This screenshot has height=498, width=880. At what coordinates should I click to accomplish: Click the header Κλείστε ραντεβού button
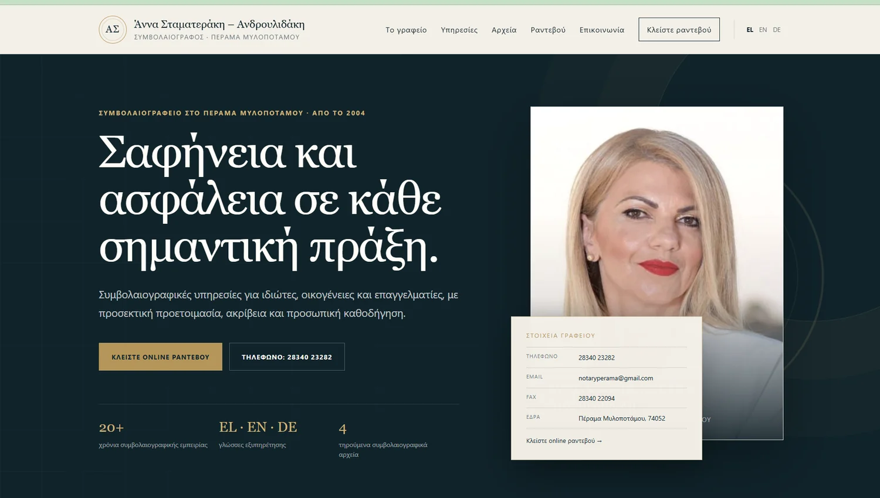pos(679,30)
